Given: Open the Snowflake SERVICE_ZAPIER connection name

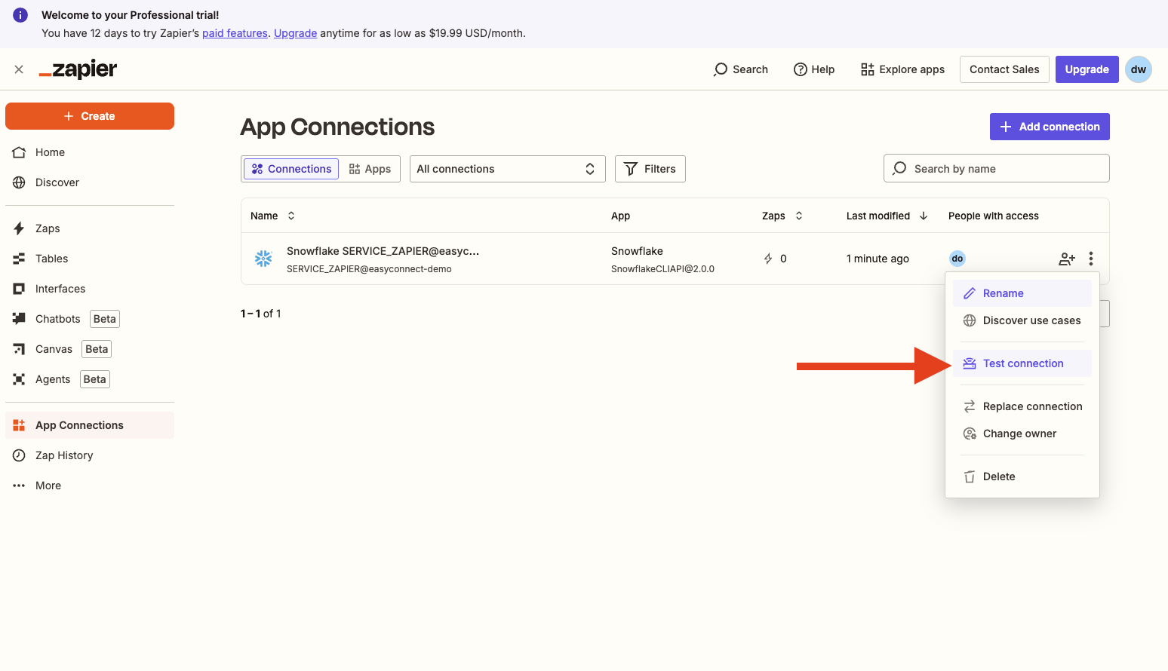Looking at the screenshot, I should 383,251.
